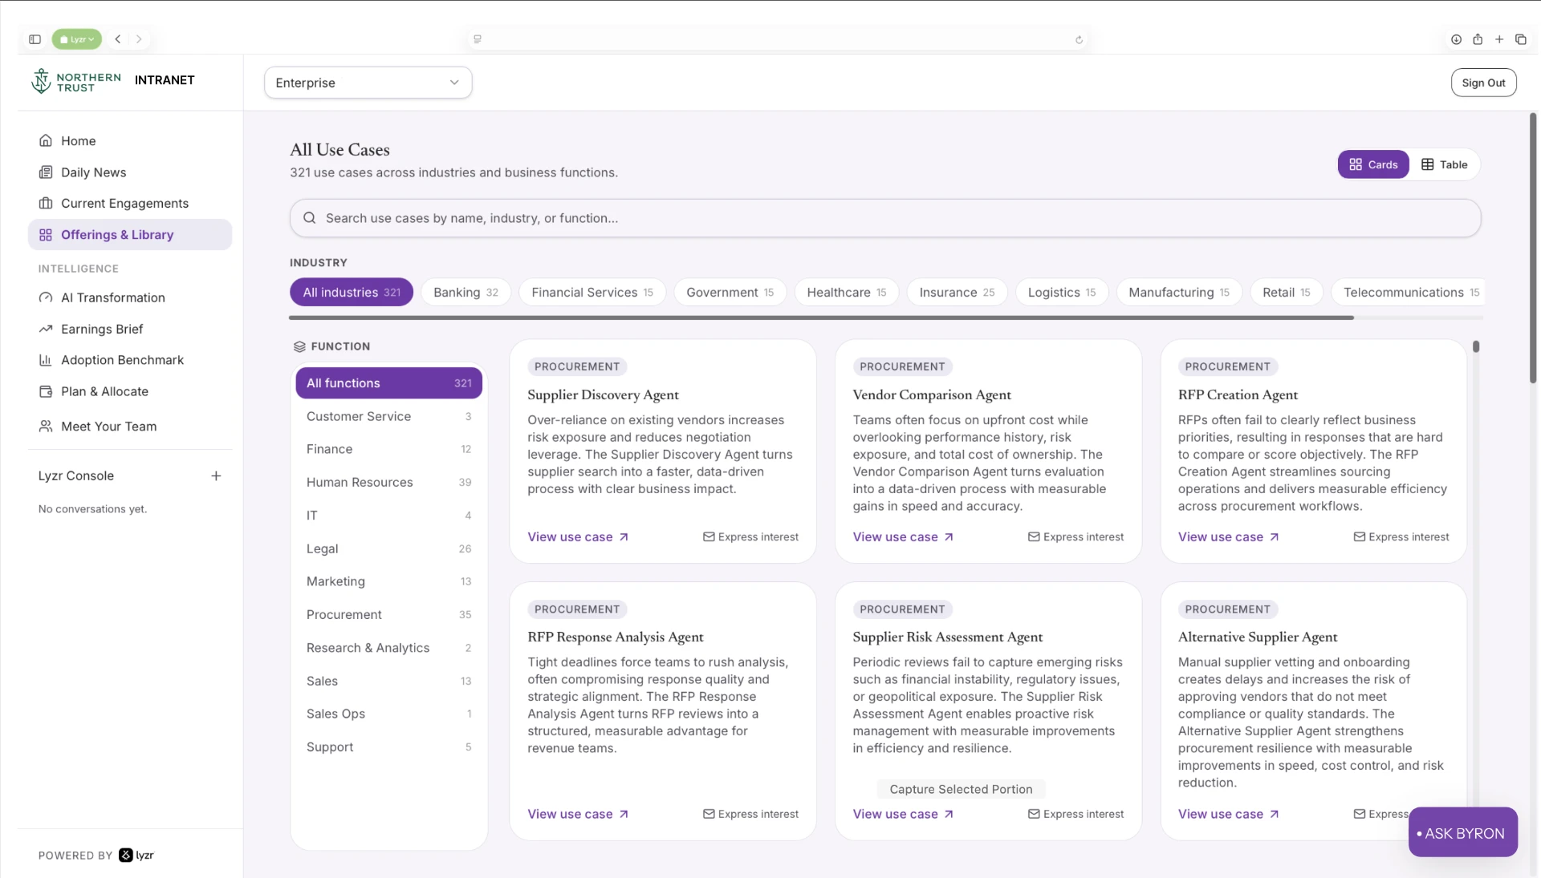Open Adoption Benchmark bar chart icon
Image resolution: width=1541 pixels, height=878 pixels.
pos(46,360)
